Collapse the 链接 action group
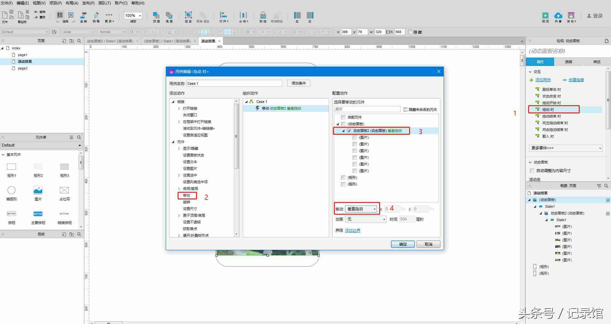Image resolution: width=611 pixels, height=324 pixels. (x=173, y=102)
